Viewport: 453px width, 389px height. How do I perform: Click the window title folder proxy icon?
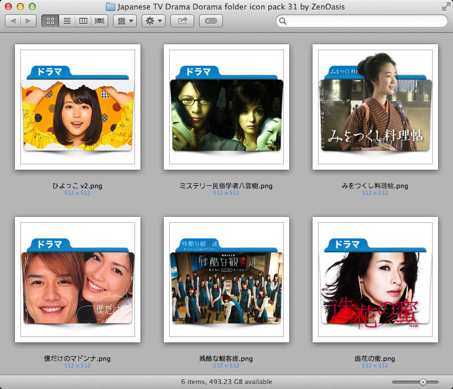click(111, 7)
